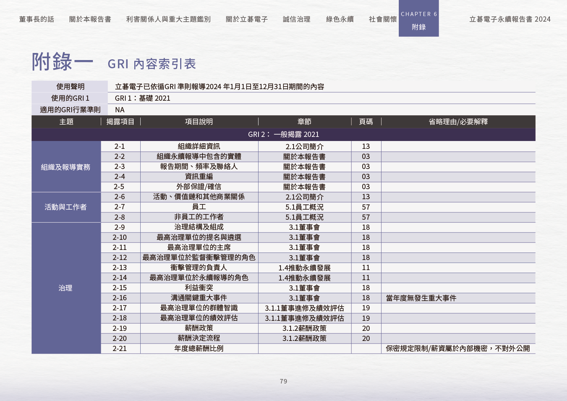Select 最高治理單位於監督衝擊管理的角色
This screenshot has height=401, width=567.
pyautogui.click(x=199, y=257)
